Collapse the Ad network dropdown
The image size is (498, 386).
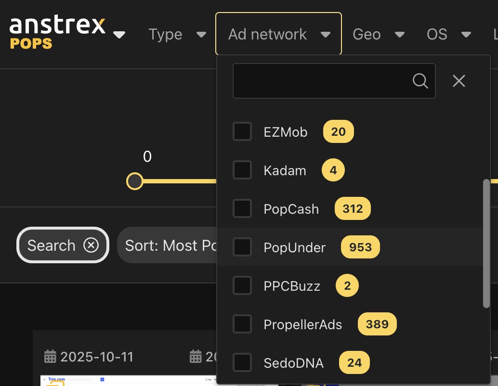point(278,34)
